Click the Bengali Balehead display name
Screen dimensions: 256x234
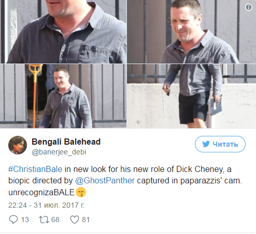tap(66, 142)
